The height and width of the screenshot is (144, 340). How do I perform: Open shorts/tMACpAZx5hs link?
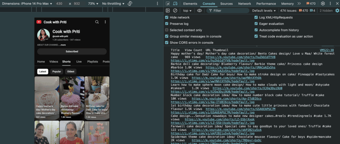240,67
